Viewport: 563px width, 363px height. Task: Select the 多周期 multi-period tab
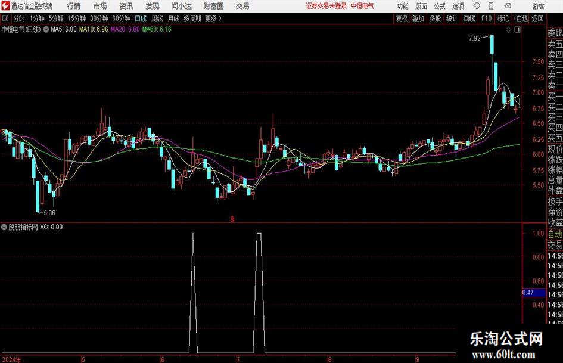coord(192,18)
